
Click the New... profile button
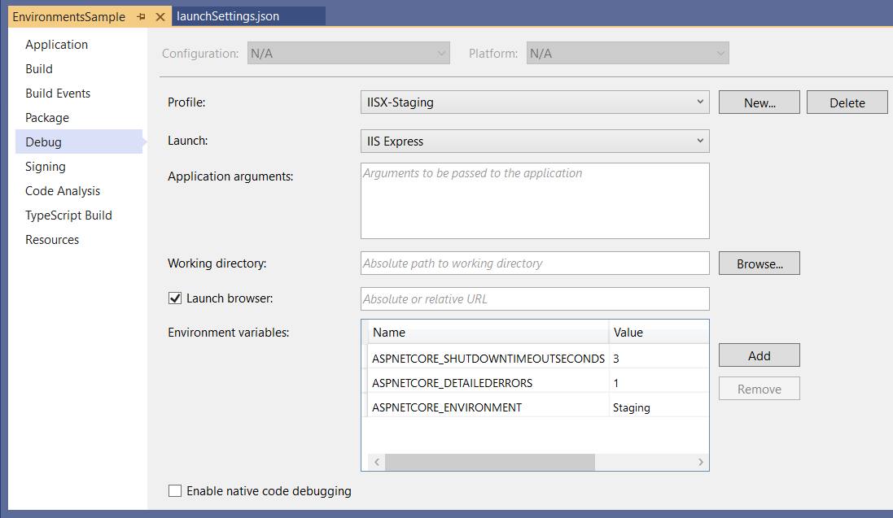click(x=759, y=102)
